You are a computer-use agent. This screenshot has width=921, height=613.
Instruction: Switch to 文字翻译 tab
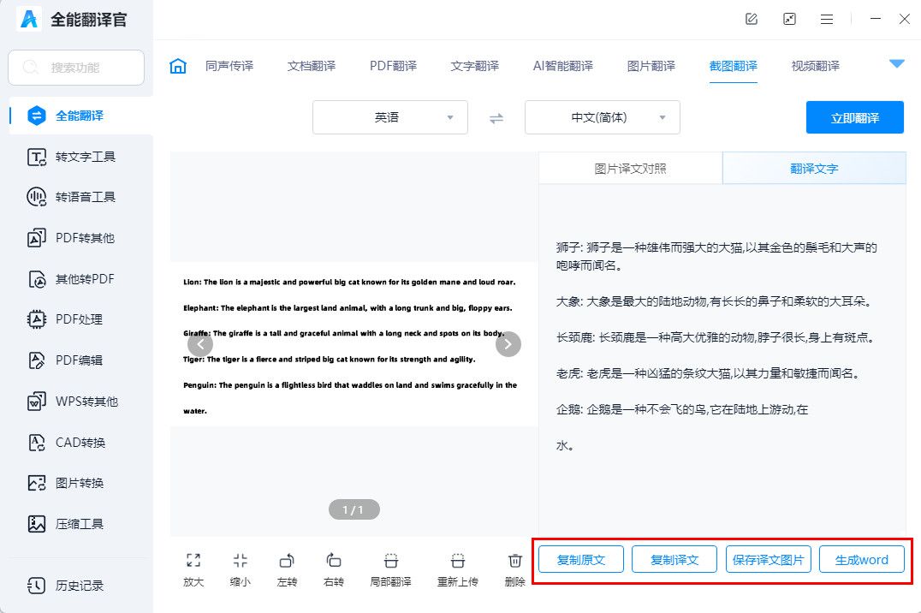click(474, 66)
